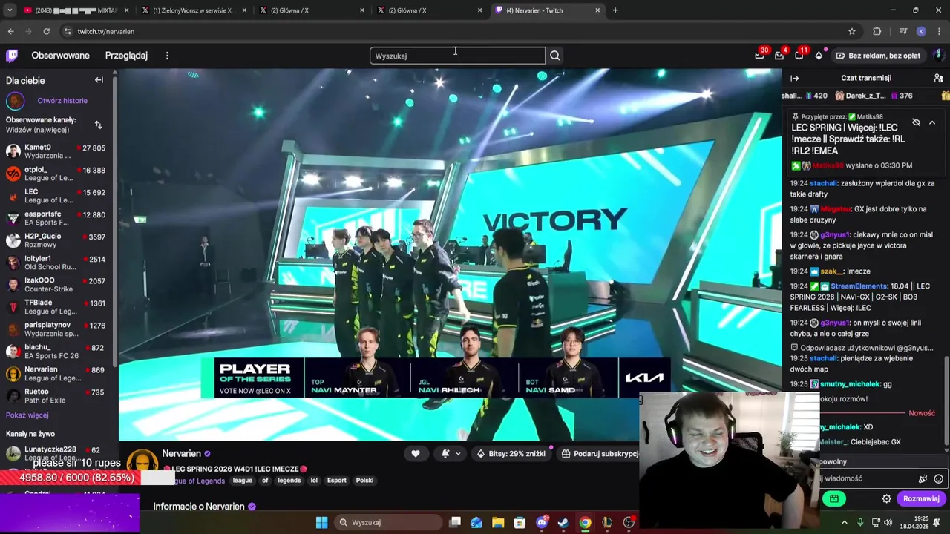Open notification bell dropdown under stream

[x=451, y=454]
